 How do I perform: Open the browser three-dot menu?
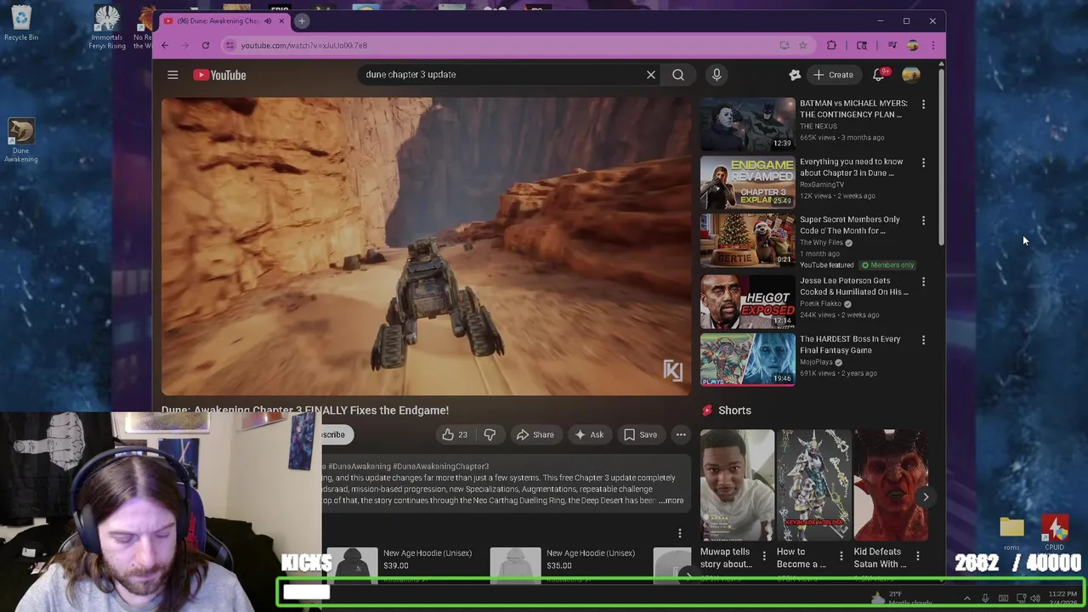click(x=933, y=45)
